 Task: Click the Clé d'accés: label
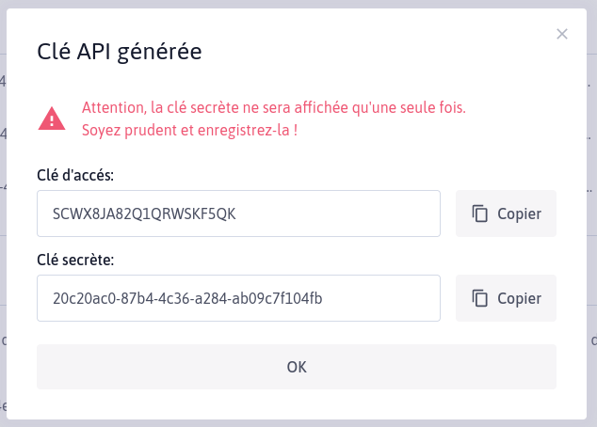[x=75, y=175]
